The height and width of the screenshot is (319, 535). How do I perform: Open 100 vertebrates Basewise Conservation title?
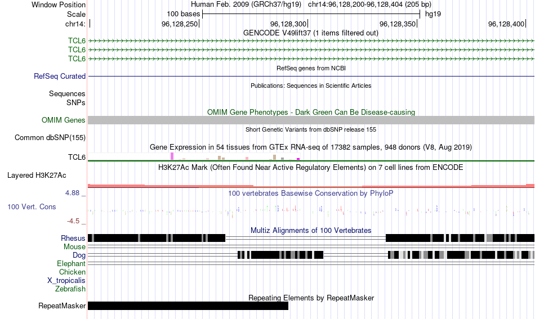pyautogui.click(x=311, y=193)
